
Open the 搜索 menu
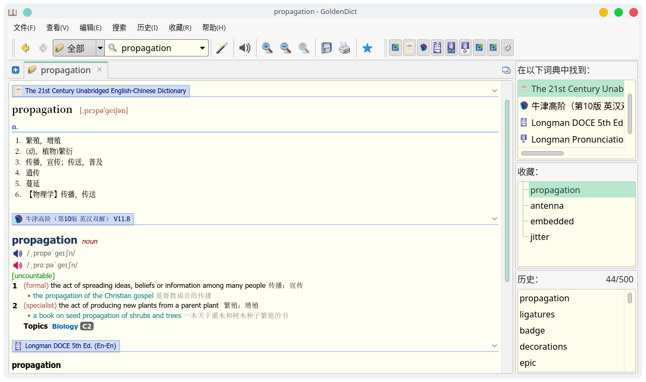pyautogui.click(x=119, y=28)
